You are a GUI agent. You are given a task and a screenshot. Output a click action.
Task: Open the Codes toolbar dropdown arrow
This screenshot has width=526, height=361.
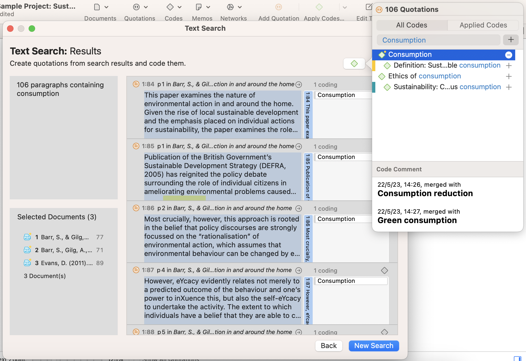(180, 7)
